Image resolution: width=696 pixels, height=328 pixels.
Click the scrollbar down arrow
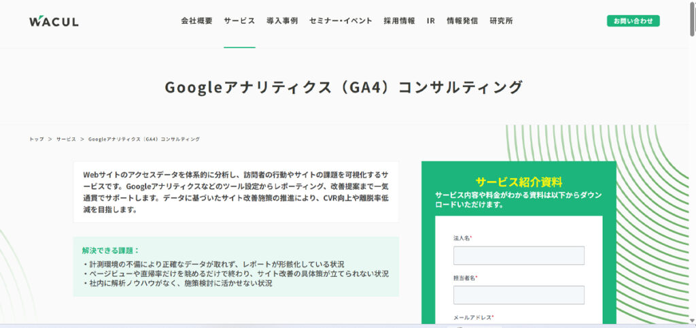(x=692, y=321)
